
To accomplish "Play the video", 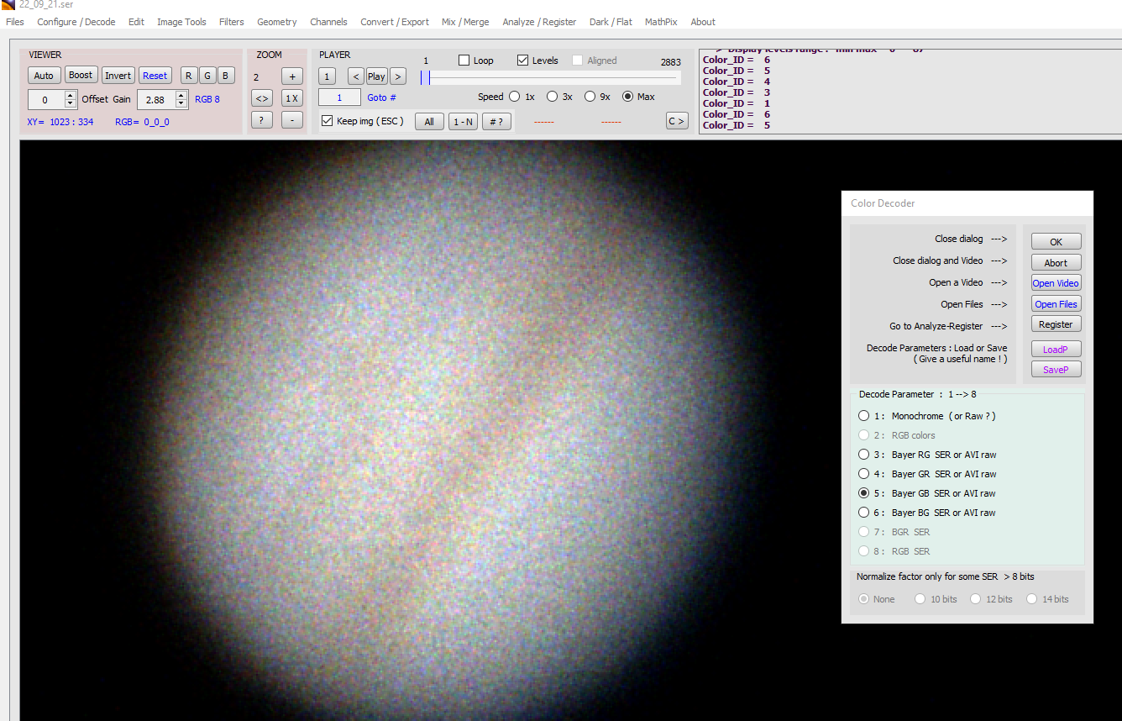I will tap(376, 76).
